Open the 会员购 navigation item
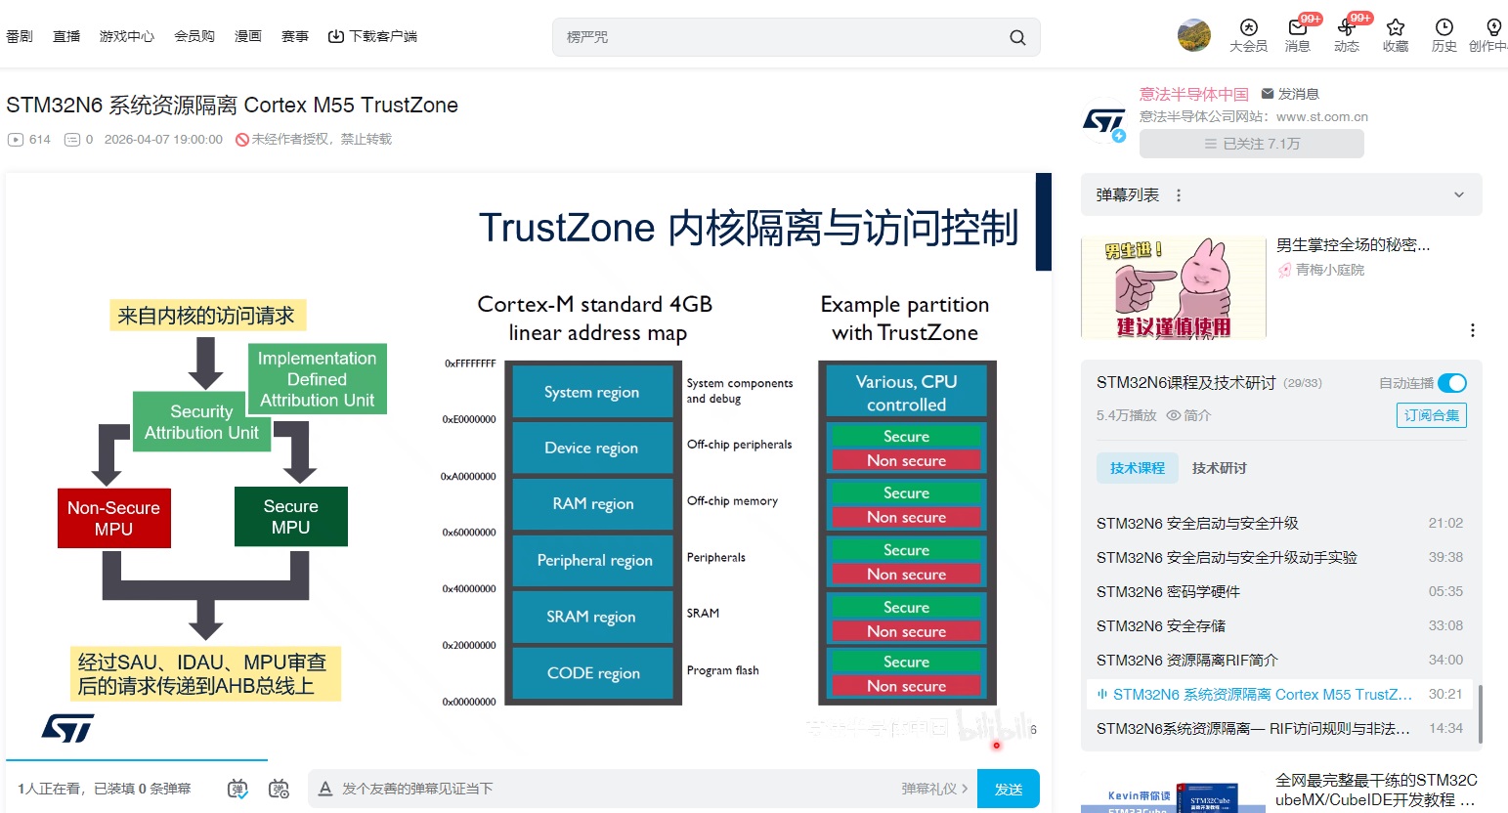This screenshot has width=1508, height=813. pyautogui.click(x=194, y=36)
